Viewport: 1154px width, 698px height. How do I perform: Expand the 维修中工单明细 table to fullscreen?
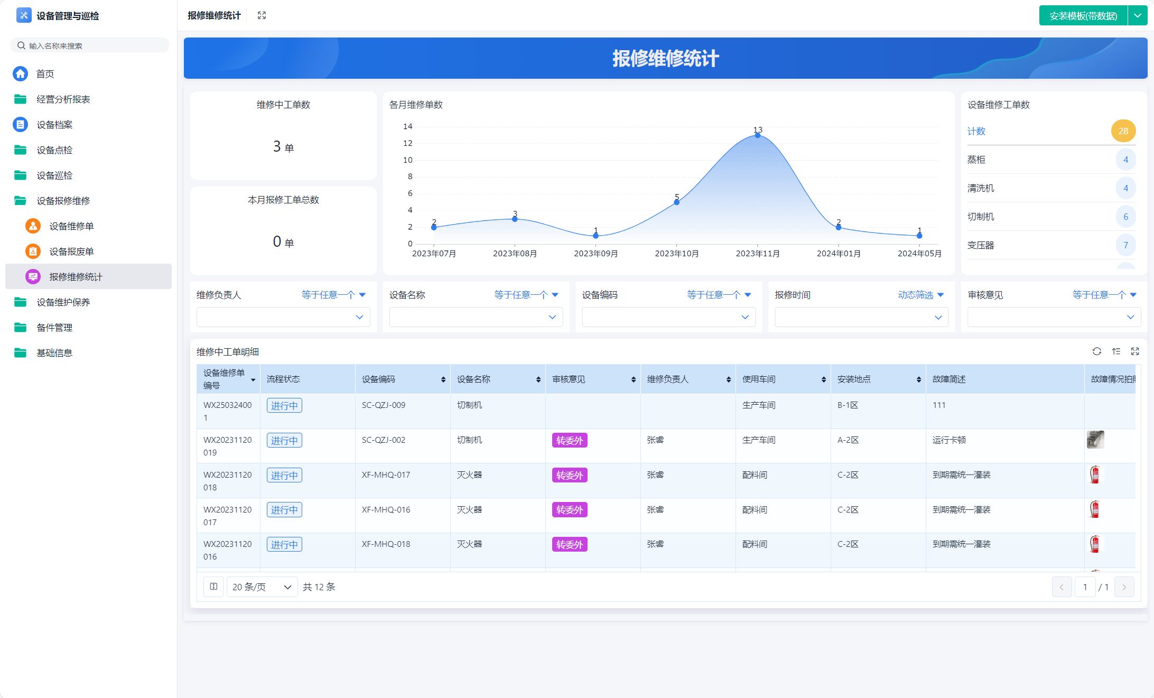pos(1135,351)
